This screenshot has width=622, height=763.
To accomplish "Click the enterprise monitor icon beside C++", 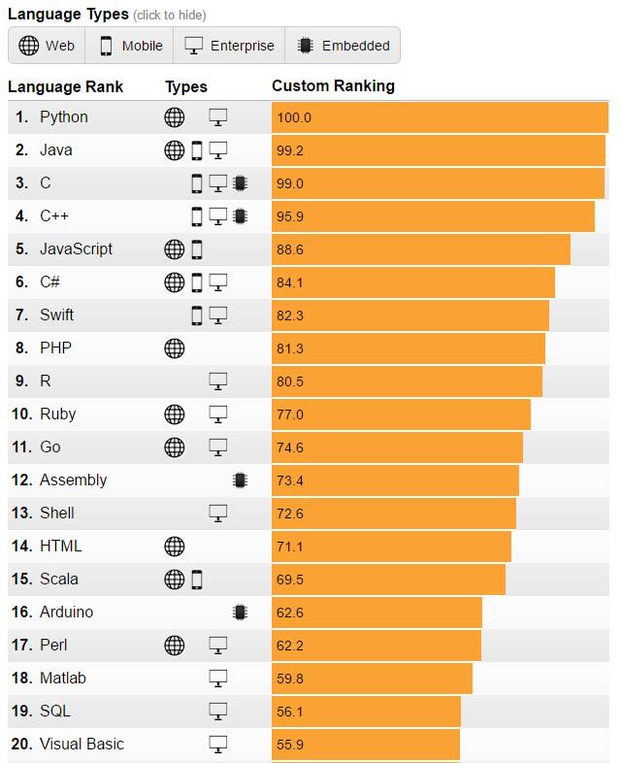I will tap(218, 216).
